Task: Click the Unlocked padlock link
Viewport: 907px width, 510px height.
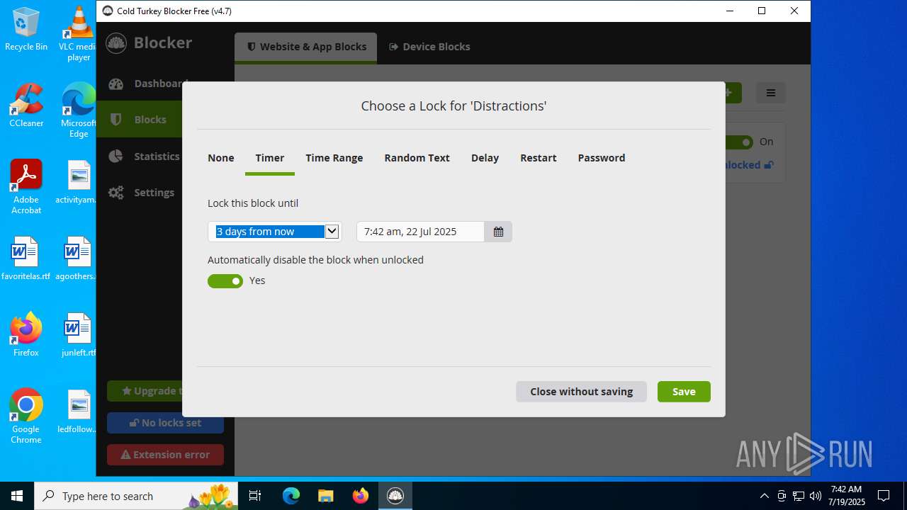Action: click(749, 165)
